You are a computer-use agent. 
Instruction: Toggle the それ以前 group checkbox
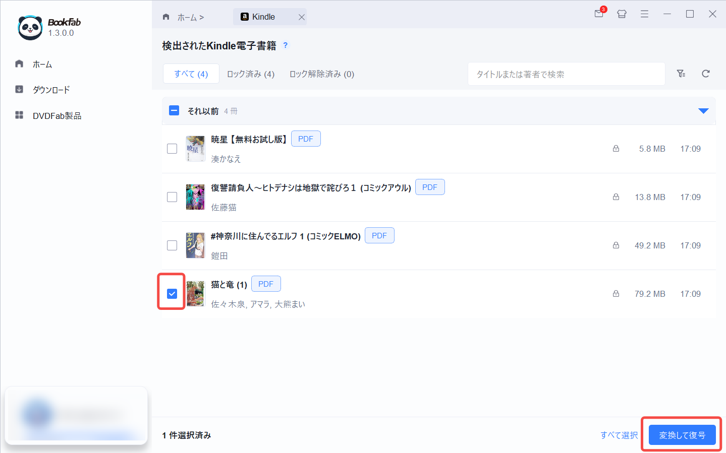[x=174, y=110]
